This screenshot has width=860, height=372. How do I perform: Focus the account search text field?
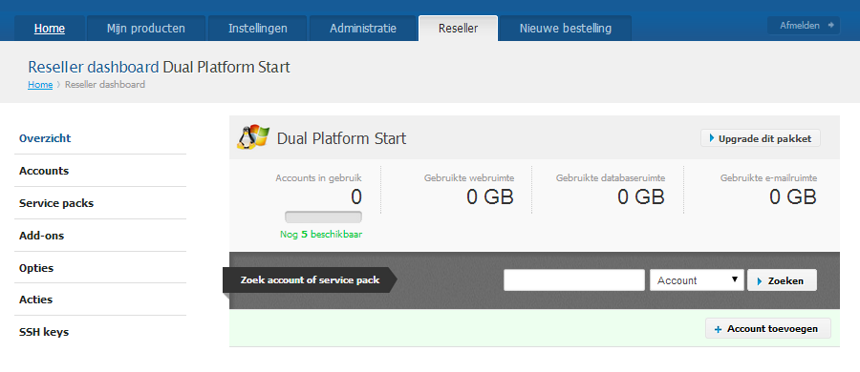(x=574, y=280)
